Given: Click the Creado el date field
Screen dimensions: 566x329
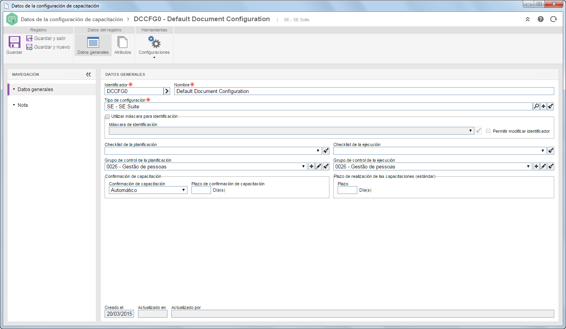Looking at the screenshot, I should [119, 314].
